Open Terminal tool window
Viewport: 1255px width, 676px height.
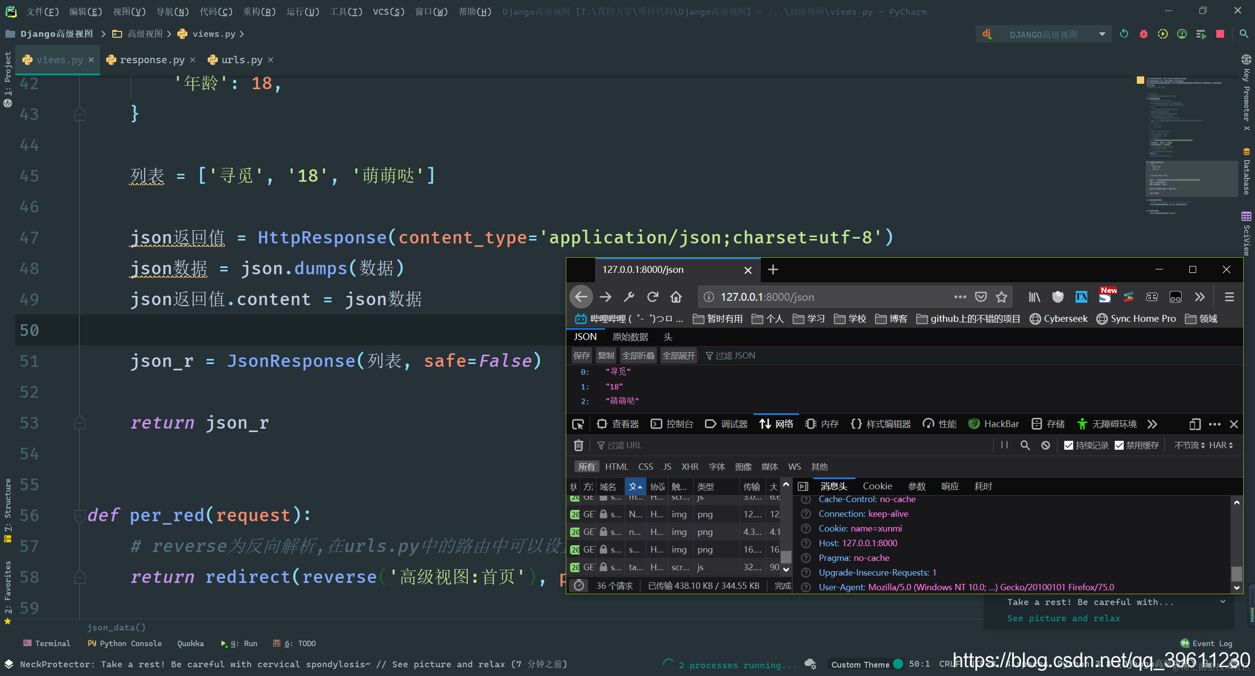point(47,644)
